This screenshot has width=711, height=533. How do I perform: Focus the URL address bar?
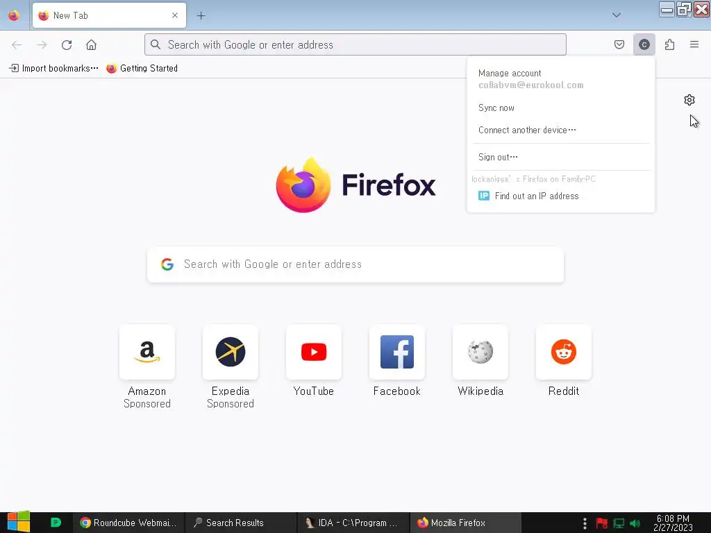tap(355, 44)
